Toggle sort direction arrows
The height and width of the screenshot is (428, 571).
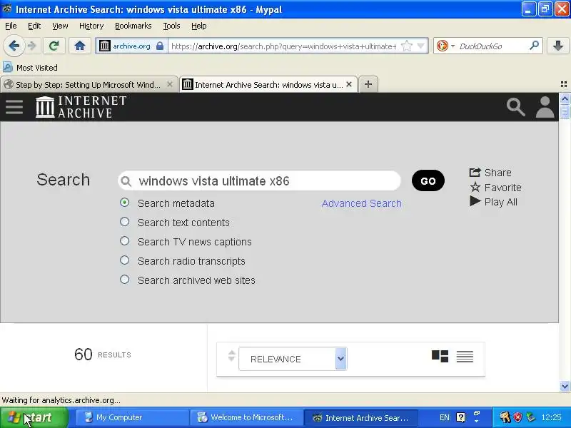[x=231, y=355]
